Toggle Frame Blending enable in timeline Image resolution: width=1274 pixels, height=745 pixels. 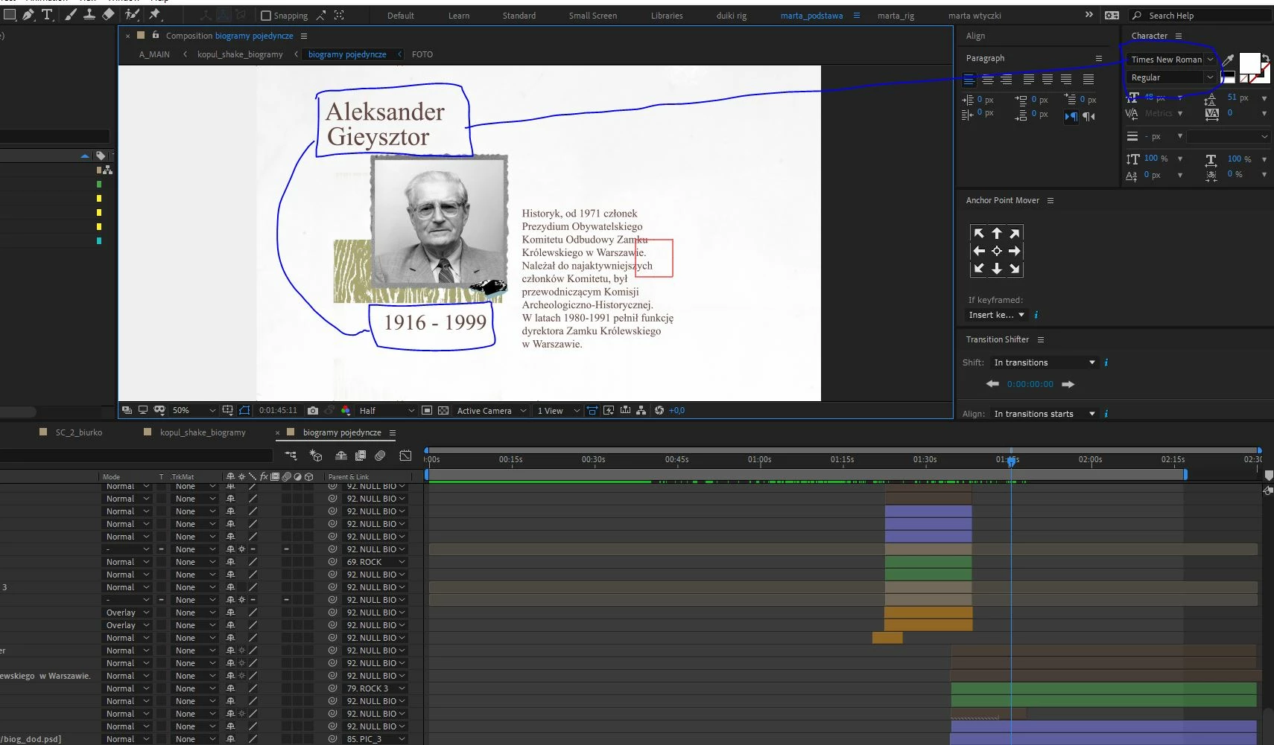coord(361,455)
